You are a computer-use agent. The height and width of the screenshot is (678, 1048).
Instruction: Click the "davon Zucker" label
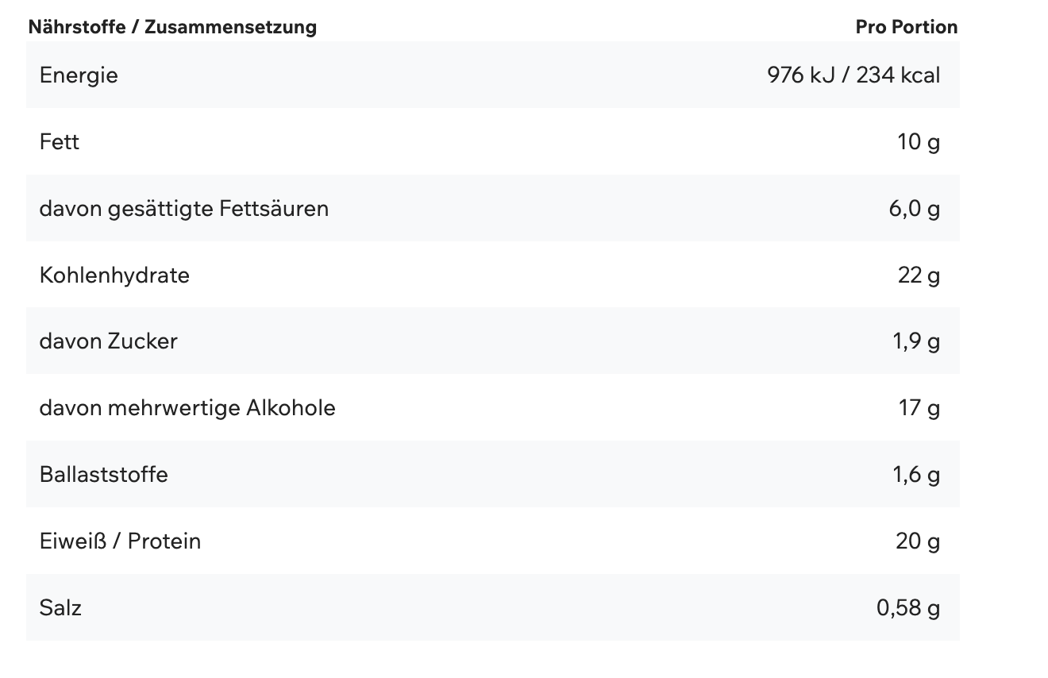tap(109, 341)
